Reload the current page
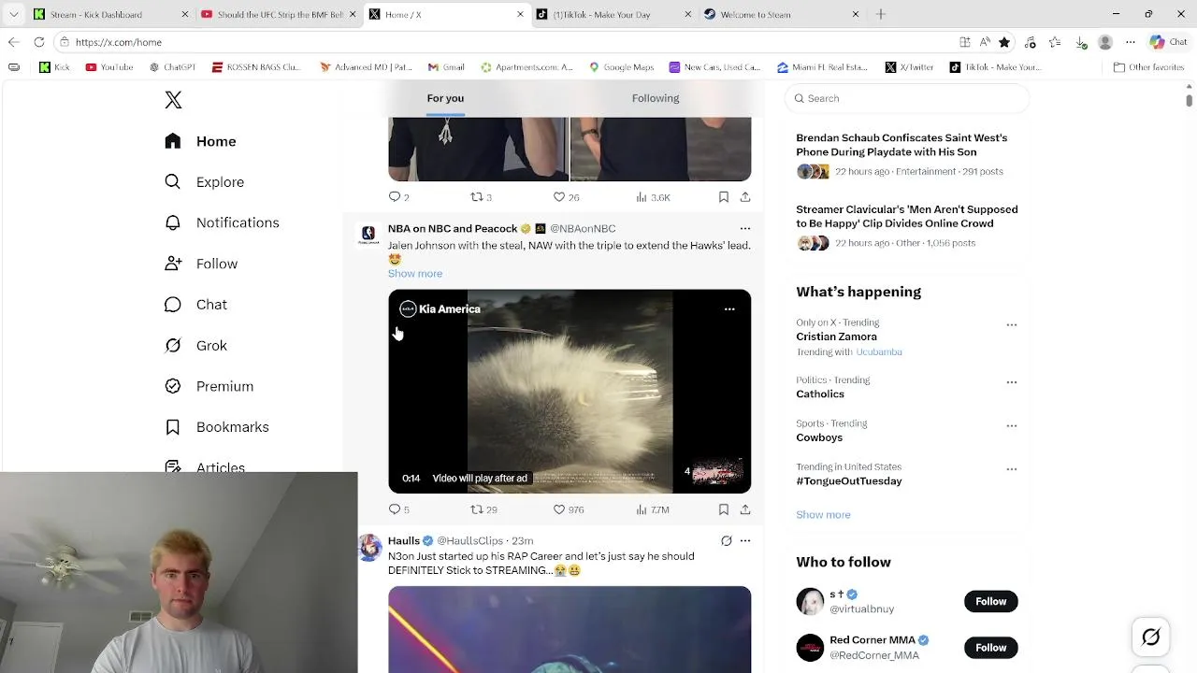This screenshot has height=673, width=1197. [x=39, y=42]
